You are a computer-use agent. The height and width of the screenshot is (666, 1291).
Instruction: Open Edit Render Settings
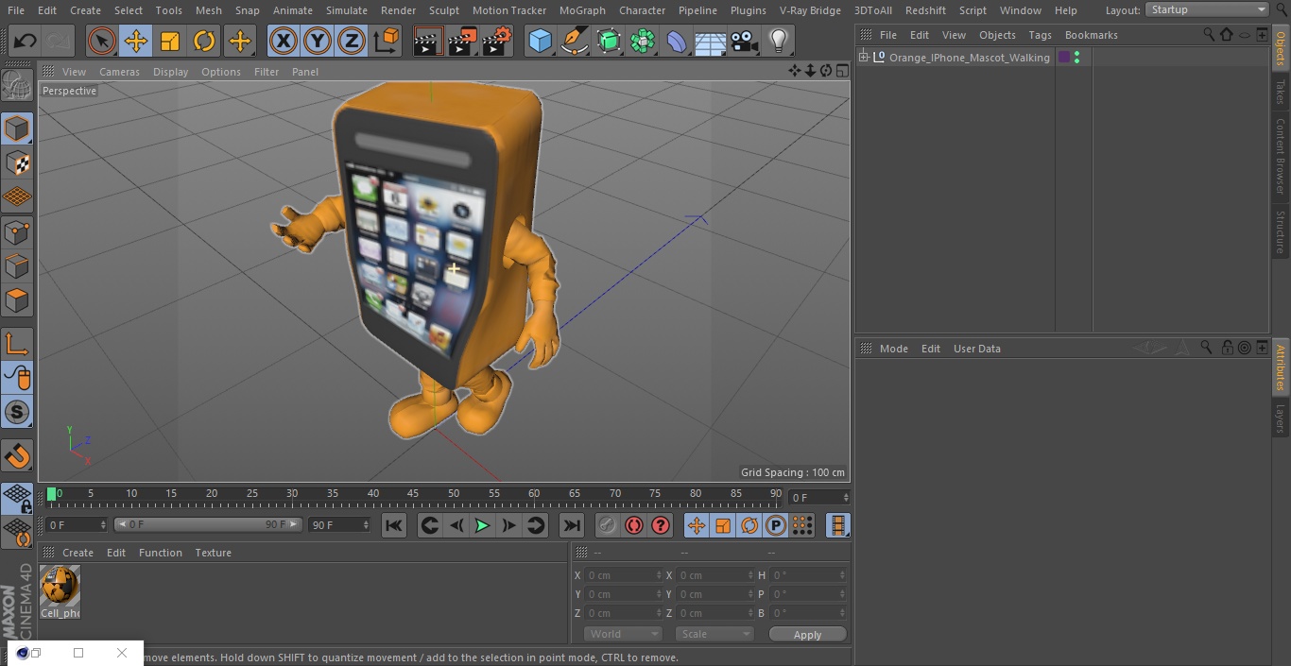(x=497, y=41)
